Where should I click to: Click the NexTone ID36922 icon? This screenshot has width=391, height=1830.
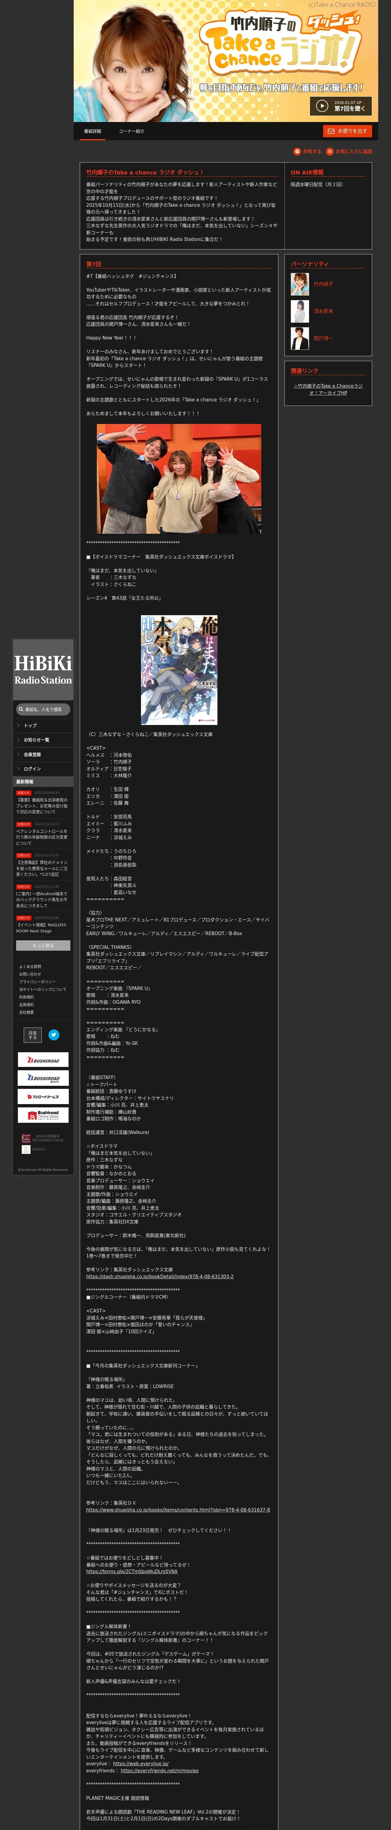26,1150
